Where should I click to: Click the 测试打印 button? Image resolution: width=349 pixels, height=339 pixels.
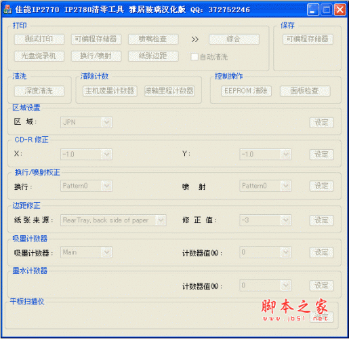click(x=39, y=39)
